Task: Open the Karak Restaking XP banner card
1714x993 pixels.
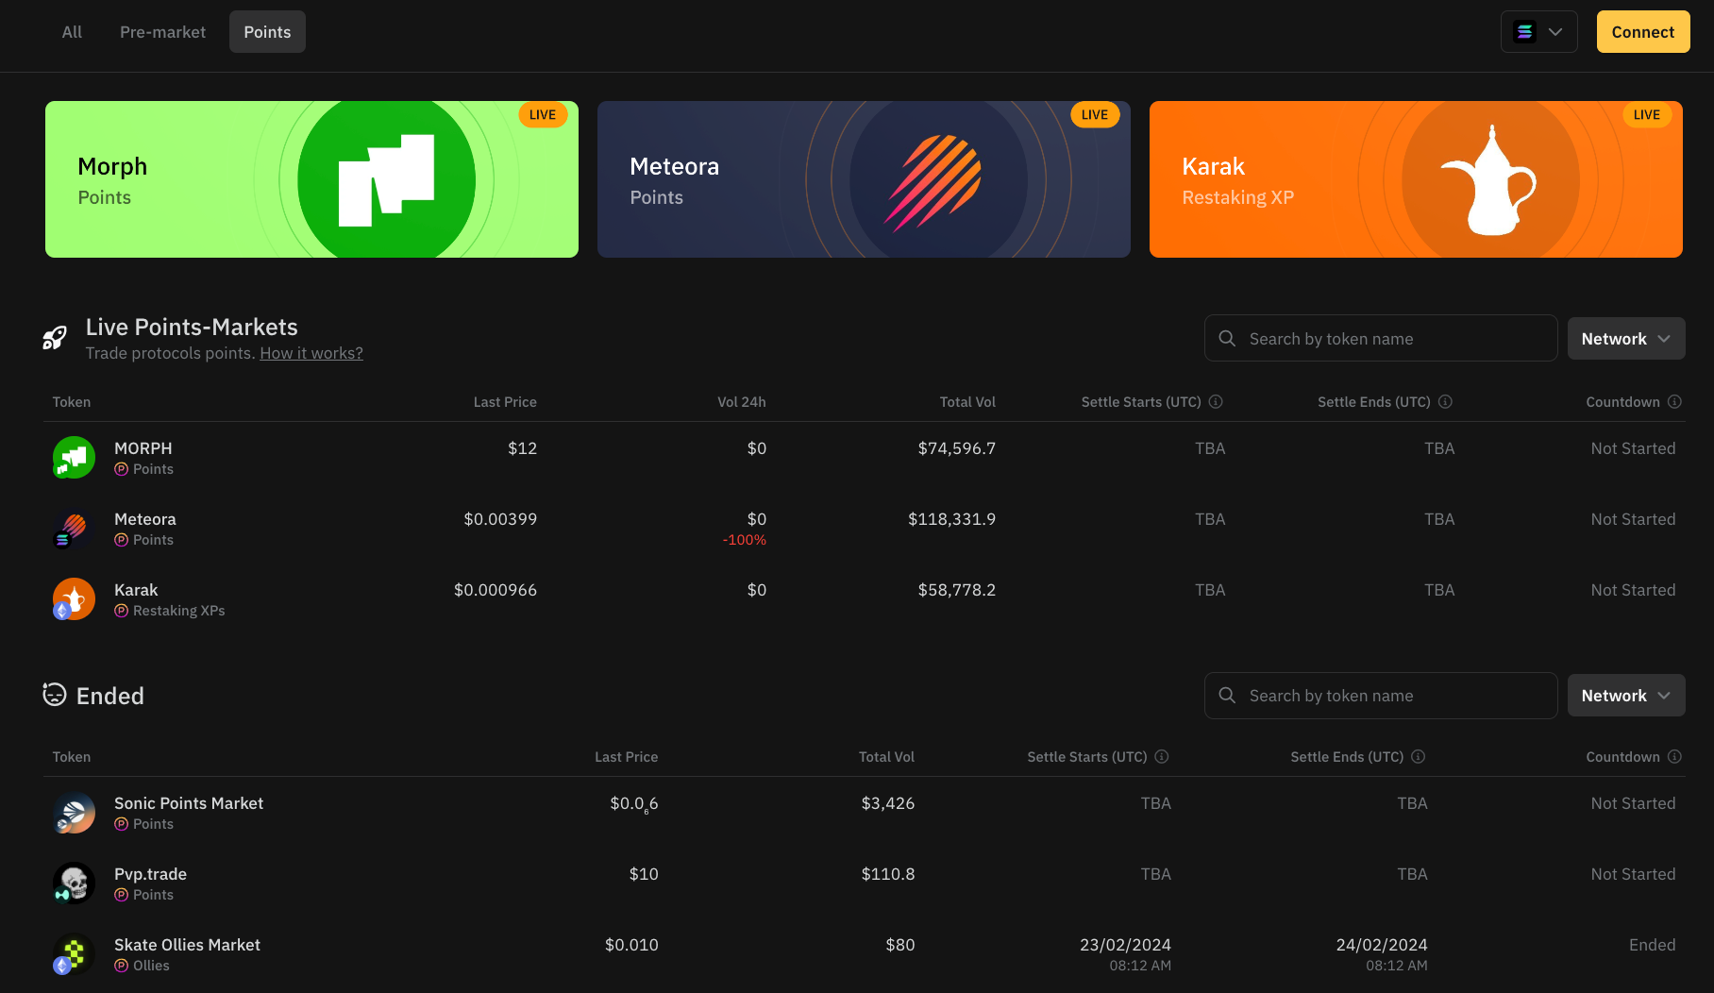Action: (1416, 179)
